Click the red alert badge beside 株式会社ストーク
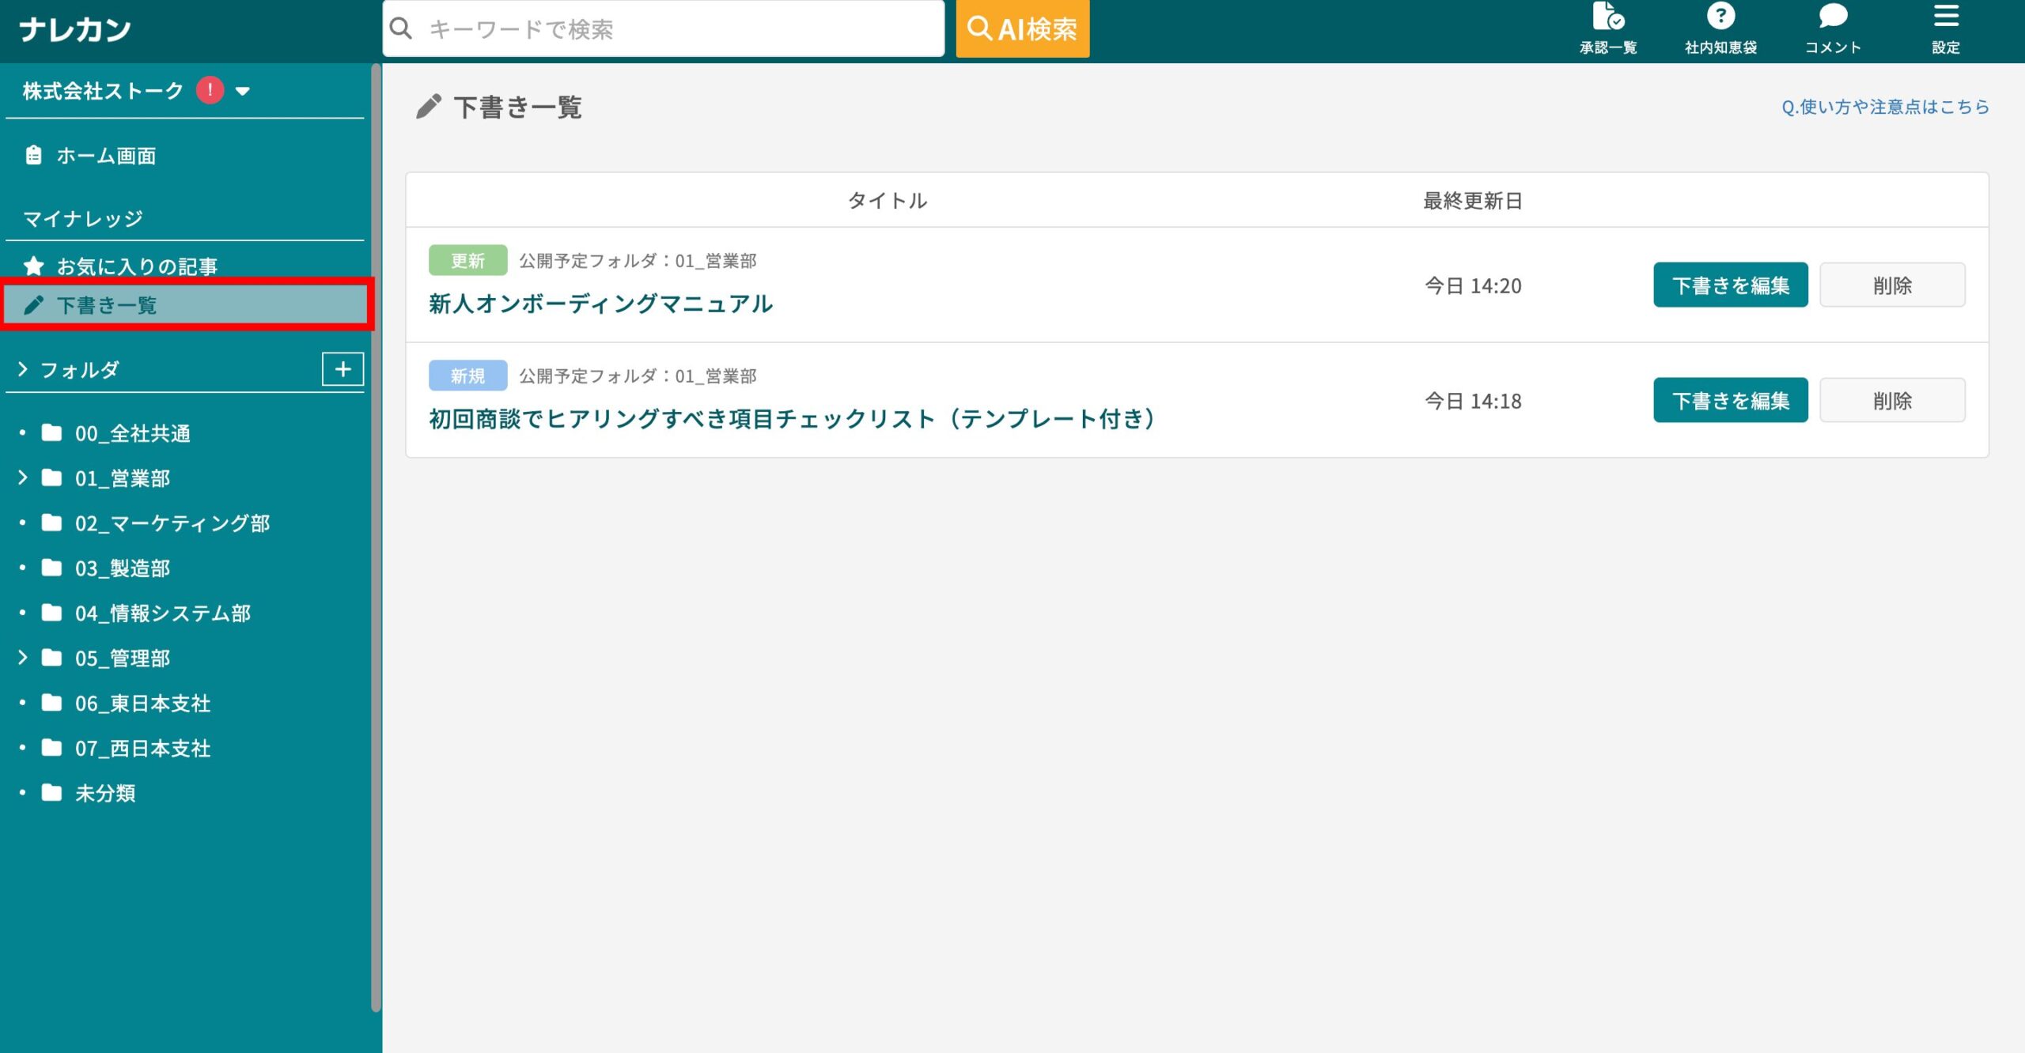The width and height of the screenshot is (2025, 1053). [210, 90]
